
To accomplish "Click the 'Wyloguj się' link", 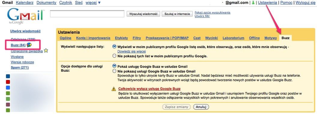I will [x=305, y=3].
